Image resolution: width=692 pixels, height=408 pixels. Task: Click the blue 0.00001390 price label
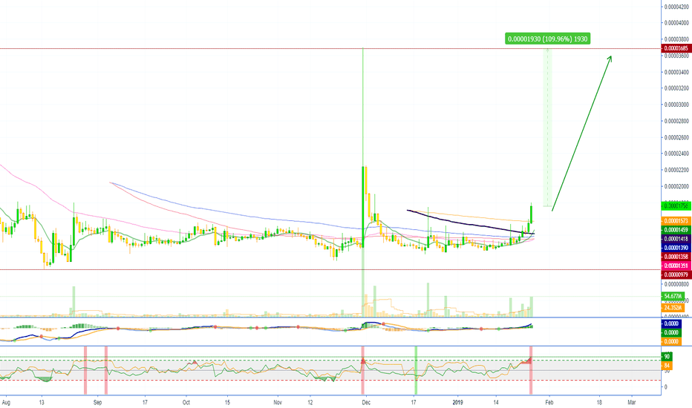click(676, 248)
